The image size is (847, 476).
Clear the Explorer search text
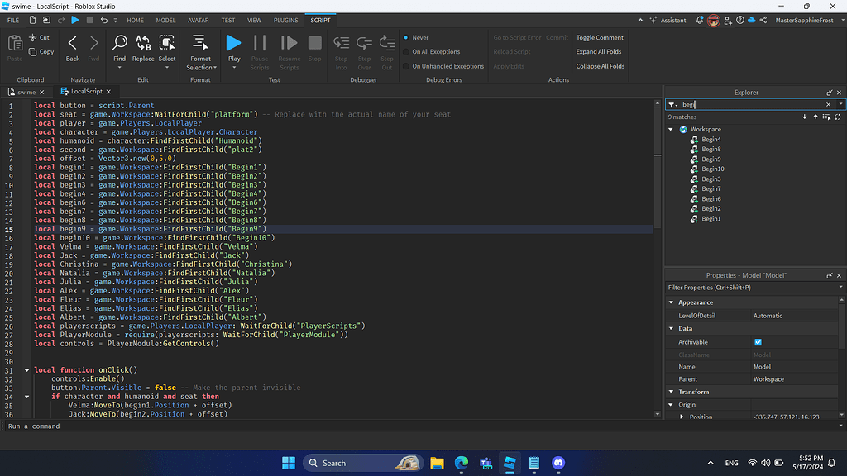point(829,105)
